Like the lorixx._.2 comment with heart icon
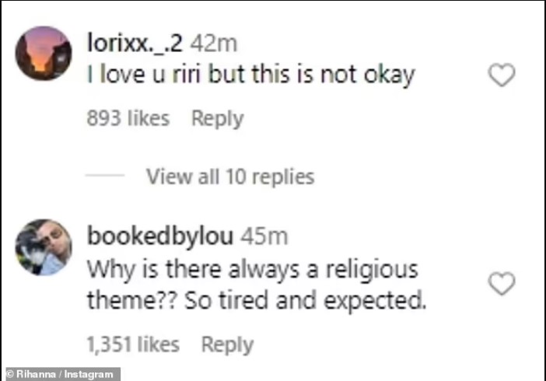The image size is (546, 381). [x=502, y=75]
